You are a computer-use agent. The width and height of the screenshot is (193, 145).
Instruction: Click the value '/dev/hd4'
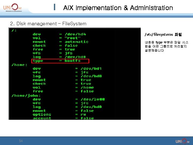[75, 34]
